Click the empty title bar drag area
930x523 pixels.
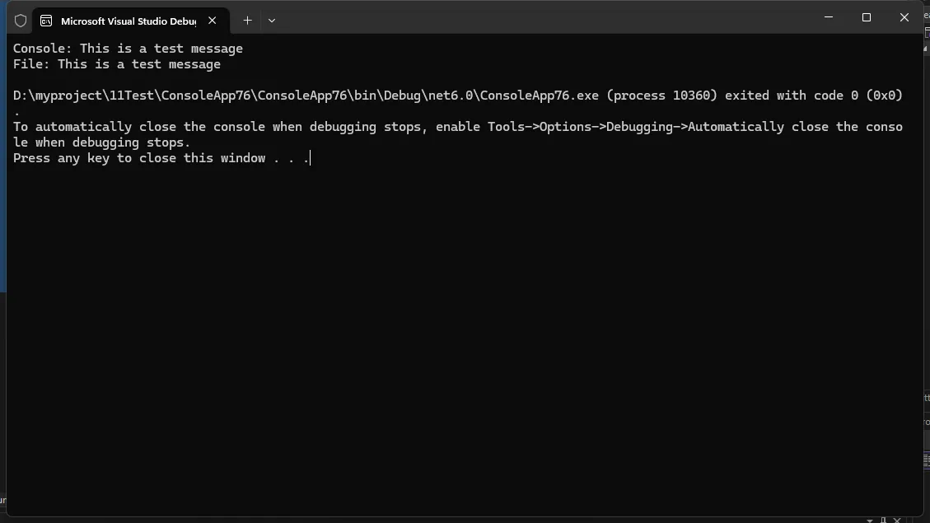[x=535, y=18]
